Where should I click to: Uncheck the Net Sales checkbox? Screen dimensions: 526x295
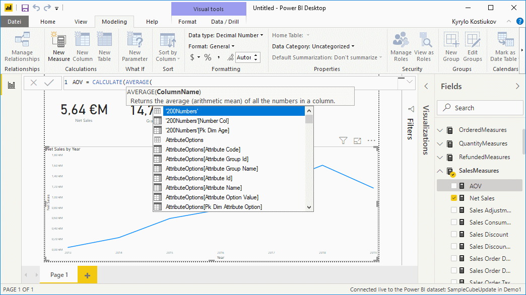point(454,198)
